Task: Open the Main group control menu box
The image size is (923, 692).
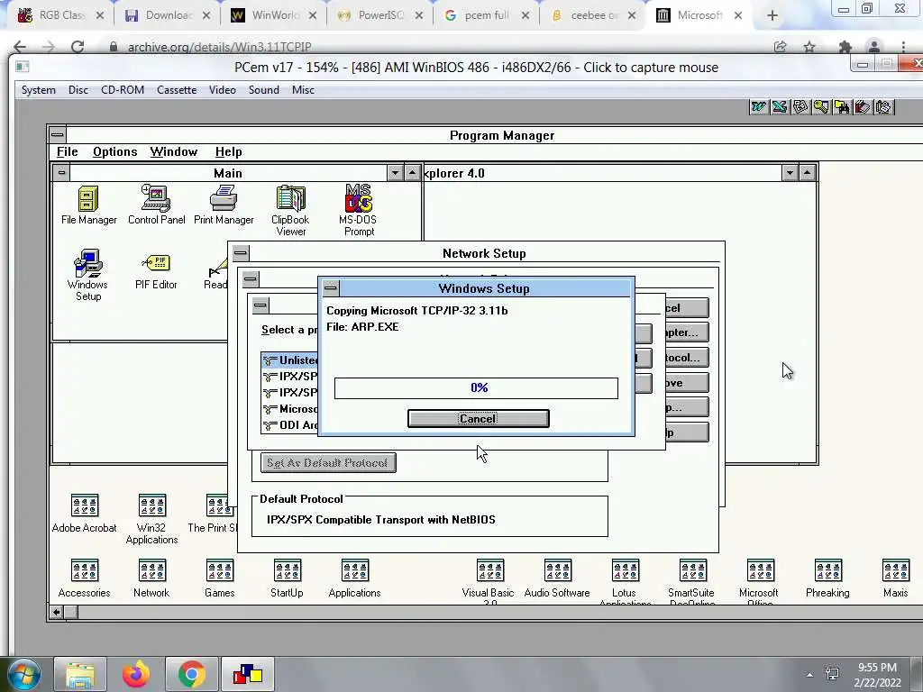Action: [62, 172]
